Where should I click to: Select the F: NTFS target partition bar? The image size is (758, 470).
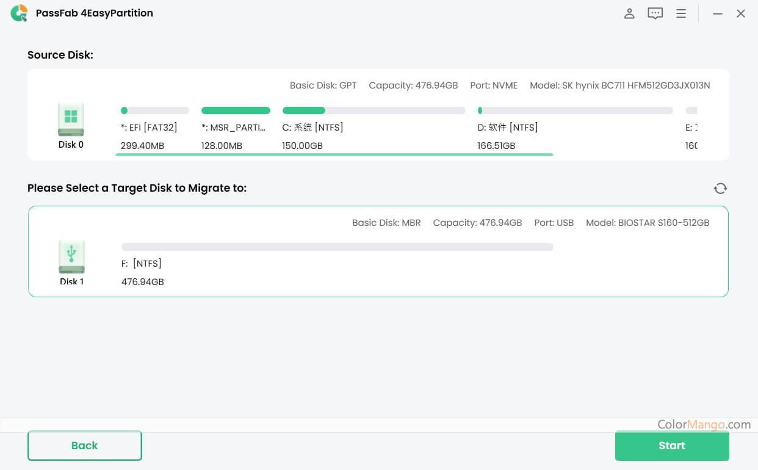[x=337, y=247]
